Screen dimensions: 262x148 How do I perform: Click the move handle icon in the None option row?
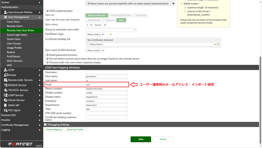pyautogui.click(x=173, y=4)
